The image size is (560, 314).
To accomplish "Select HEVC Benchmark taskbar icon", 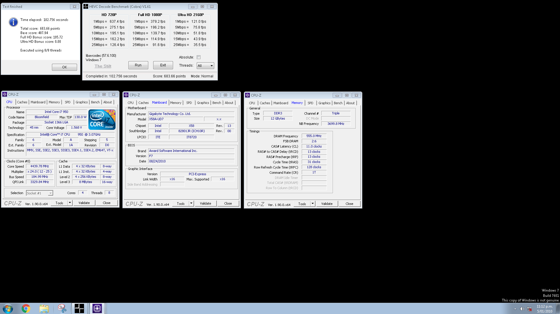I will click(x=79, y=308).
